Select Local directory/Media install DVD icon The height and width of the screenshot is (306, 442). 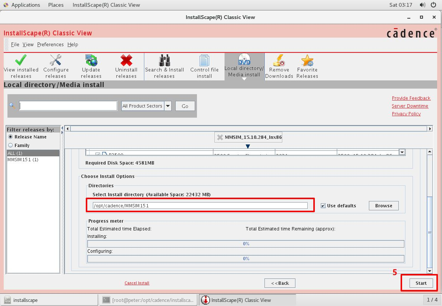244,59
